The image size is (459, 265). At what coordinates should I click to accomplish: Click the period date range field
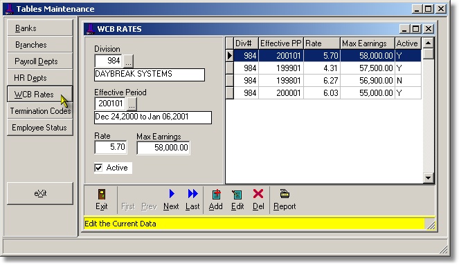pyautogui.click(x=153, y=117)
